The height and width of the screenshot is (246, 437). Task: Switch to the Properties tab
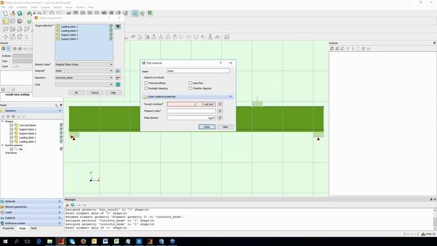[x=8, y=228]
